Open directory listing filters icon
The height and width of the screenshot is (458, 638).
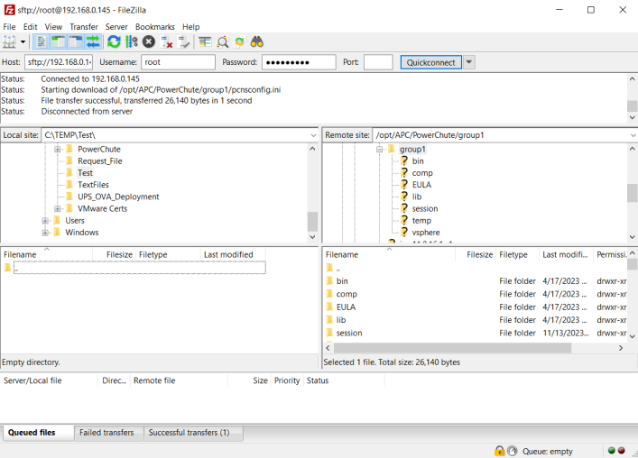tap(205, 41)
